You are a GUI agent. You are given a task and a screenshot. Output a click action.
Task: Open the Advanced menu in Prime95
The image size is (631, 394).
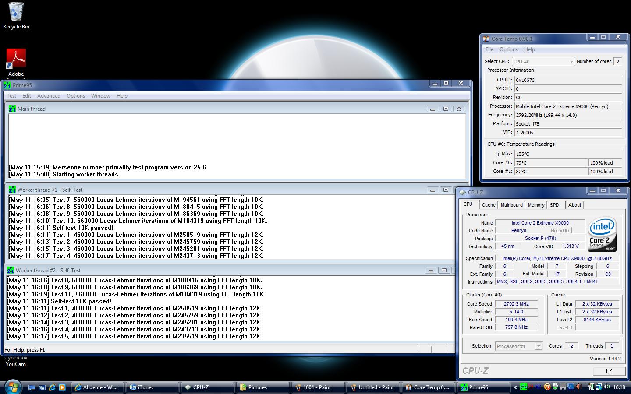pos(49,96)
